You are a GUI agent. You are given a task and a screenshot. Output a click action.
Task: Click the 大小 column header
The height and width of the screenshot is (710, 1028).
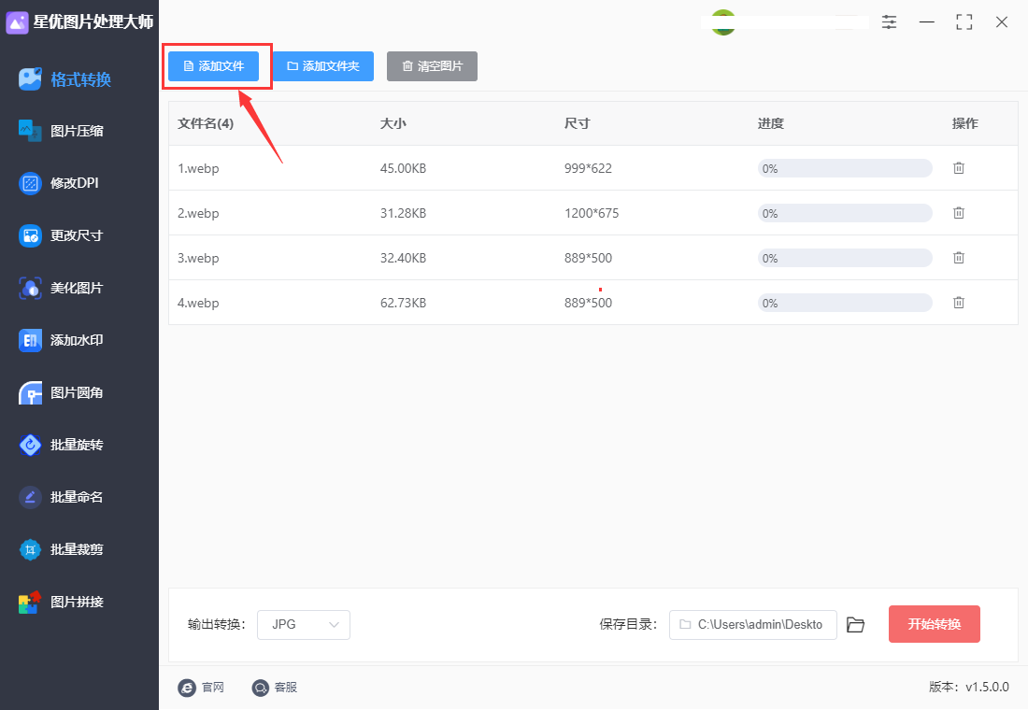pos(393,123)
